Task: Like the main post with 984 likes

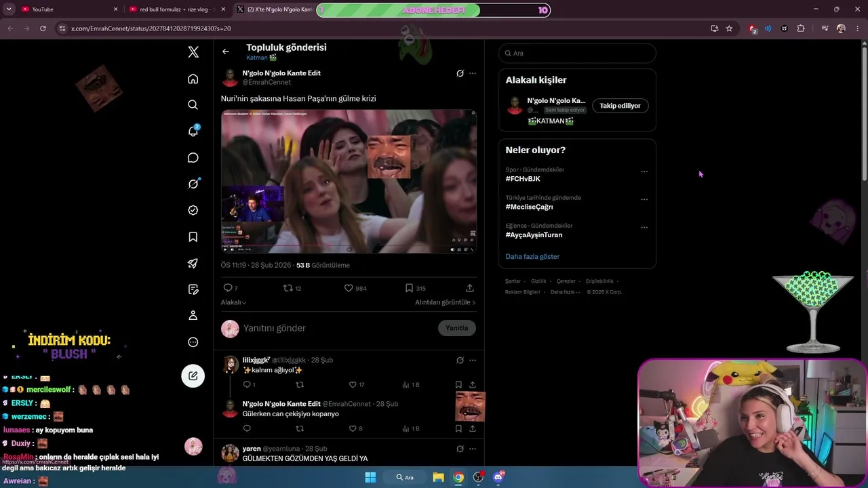Action: tap(349, 288)
